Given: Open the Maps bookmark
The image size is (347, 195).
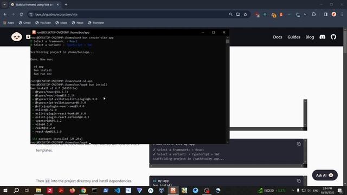Looking at the screenshot, I should (61, 23).
